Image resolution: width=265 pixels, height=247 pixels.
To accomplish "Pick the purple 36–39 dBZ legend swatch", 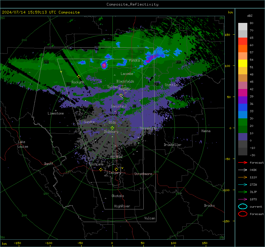I will [x=243, y=100].
